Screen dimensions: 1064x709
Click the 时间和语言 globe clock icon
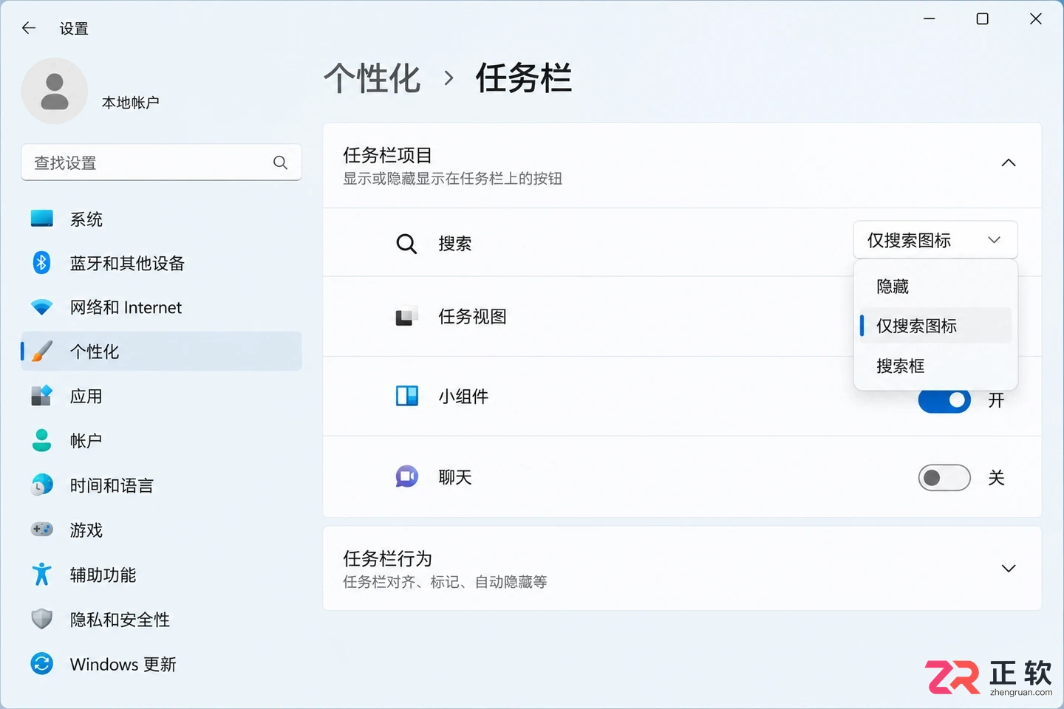click(x=42, y=484)
